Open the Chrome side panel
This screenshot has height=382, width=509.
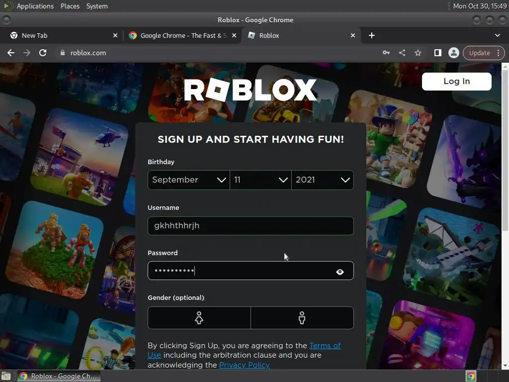437,53
